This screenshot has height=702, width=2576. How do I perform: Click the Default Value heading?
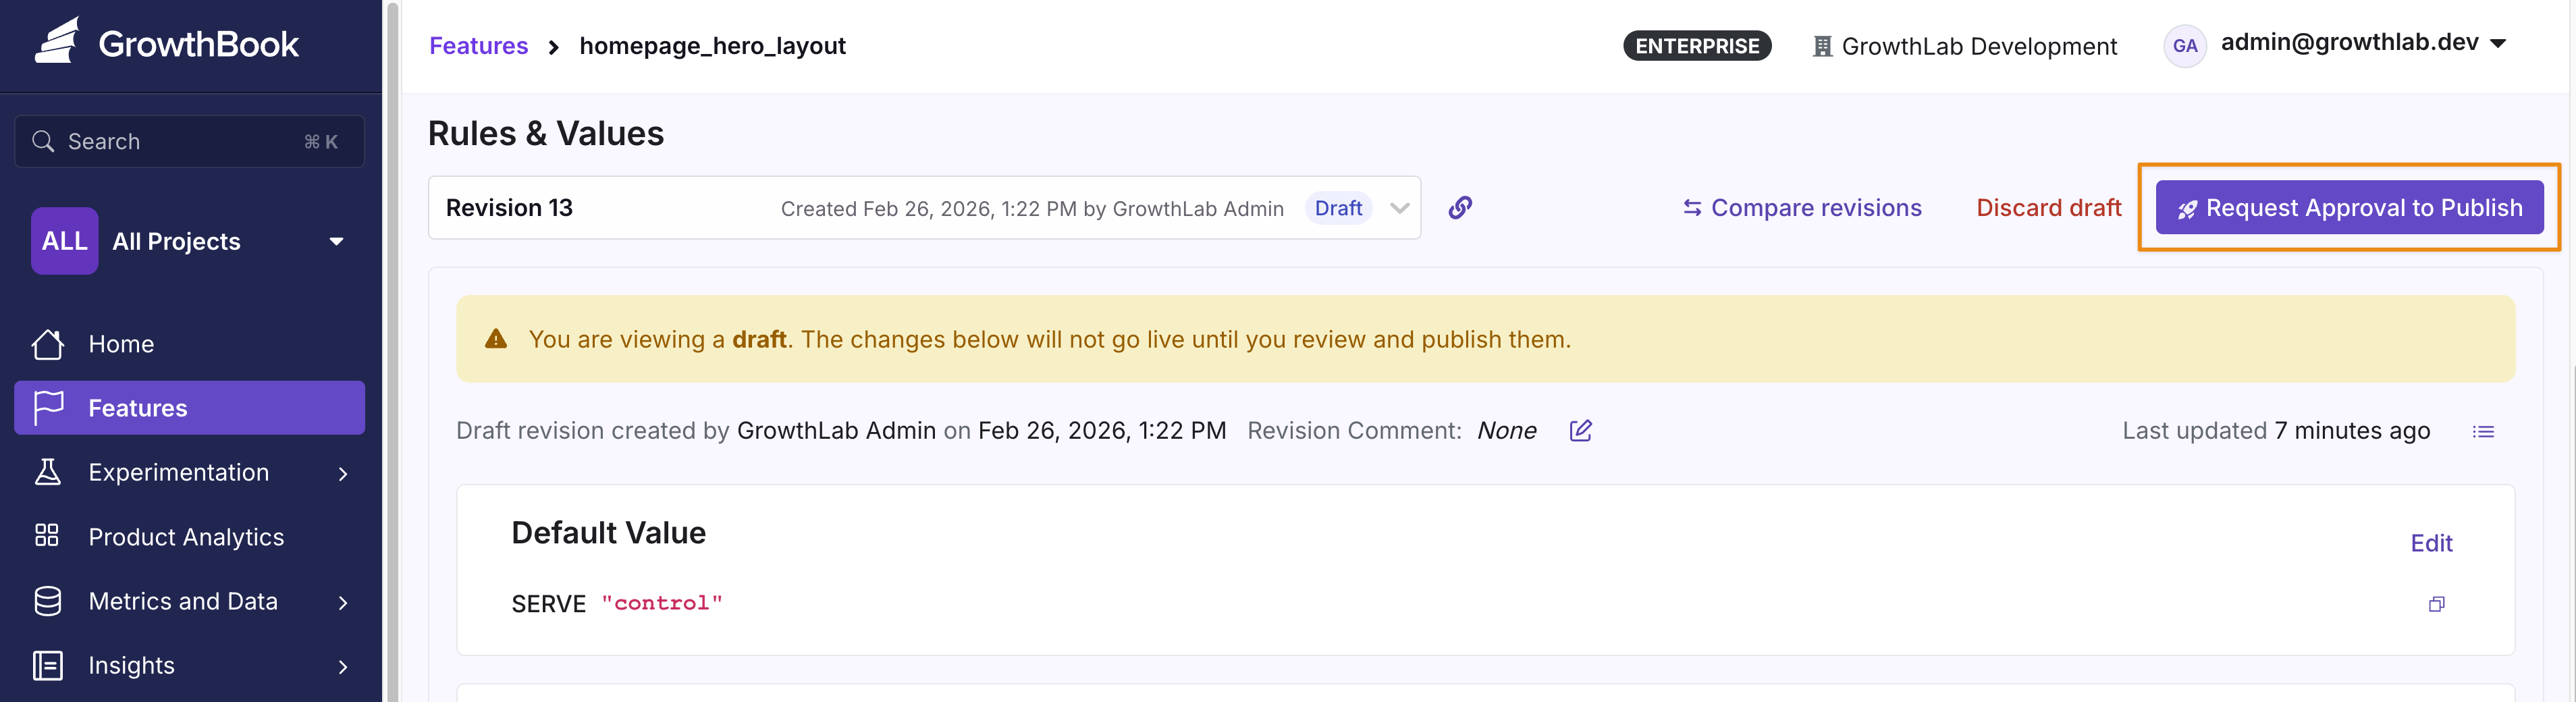[608, 532]
